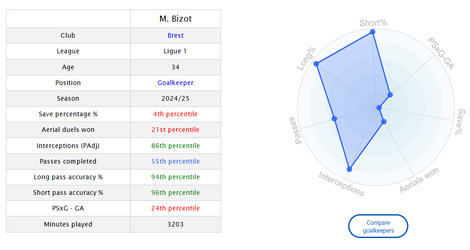Click the Compare goalkeepers button
470x250 pixels.
[378, 227]
